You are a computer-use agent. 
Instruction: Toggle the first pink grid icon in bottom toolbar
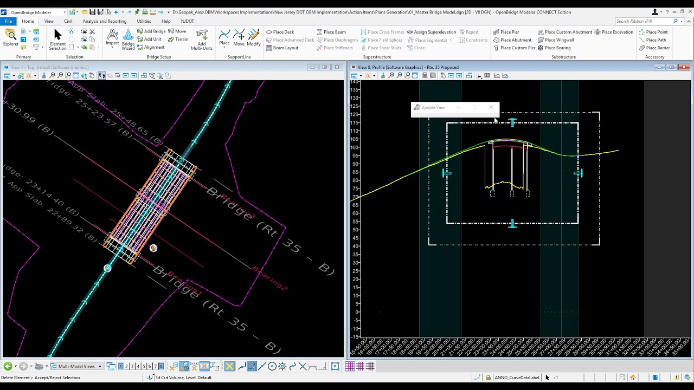coord(350,367)
